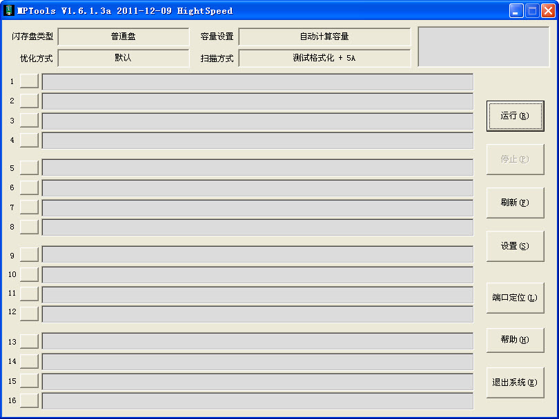
Task: Select the port 4 small button
Action: tap(29, 141)
